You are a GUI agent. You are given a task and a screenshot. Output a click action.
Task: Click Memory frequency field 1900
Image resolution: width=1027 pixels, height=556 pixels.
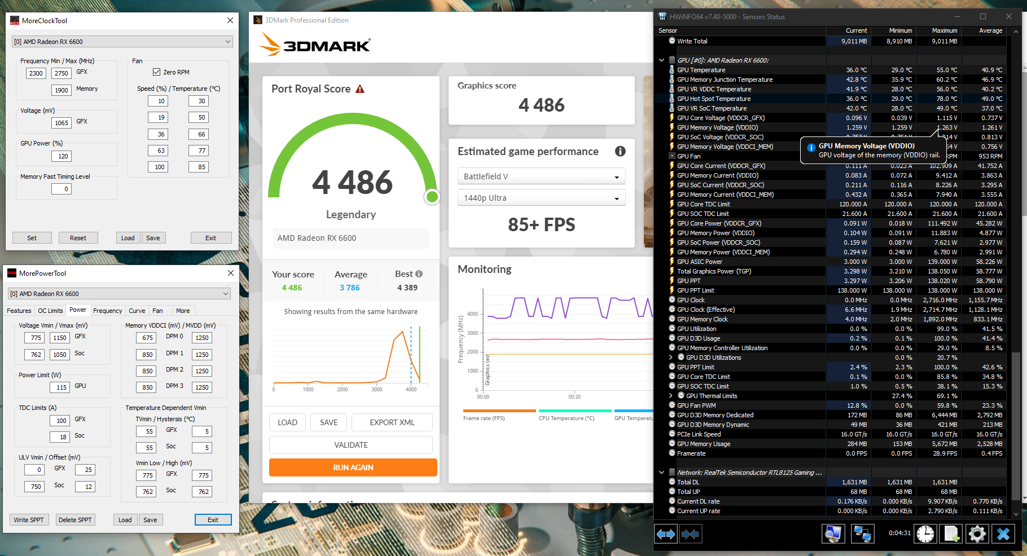tap(62, 90)
